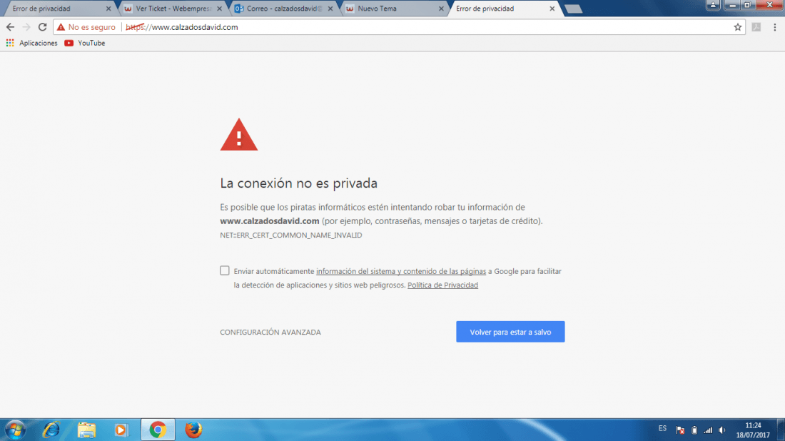Open the YouTube bookmark

(85, 43)
